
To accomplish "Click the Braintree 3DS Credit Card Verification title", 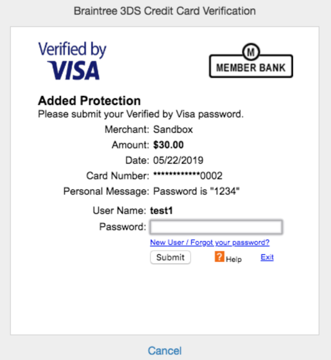I will (x=165, y=11).
